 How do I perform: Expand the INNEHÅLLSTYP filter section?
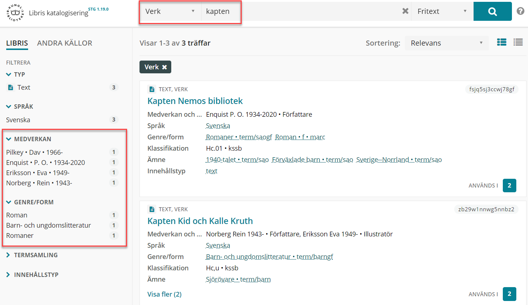click(32, 275)
